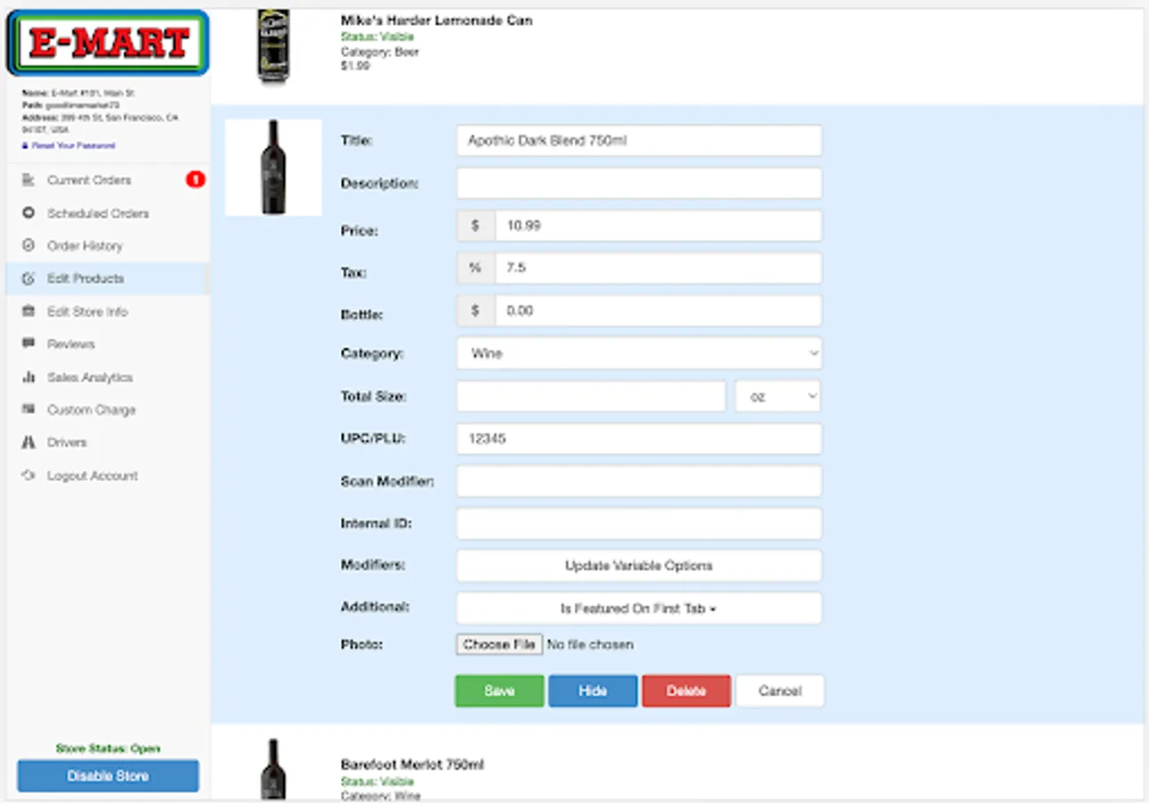
Task: Click the Internal ID input field
Action: (639, 524)
